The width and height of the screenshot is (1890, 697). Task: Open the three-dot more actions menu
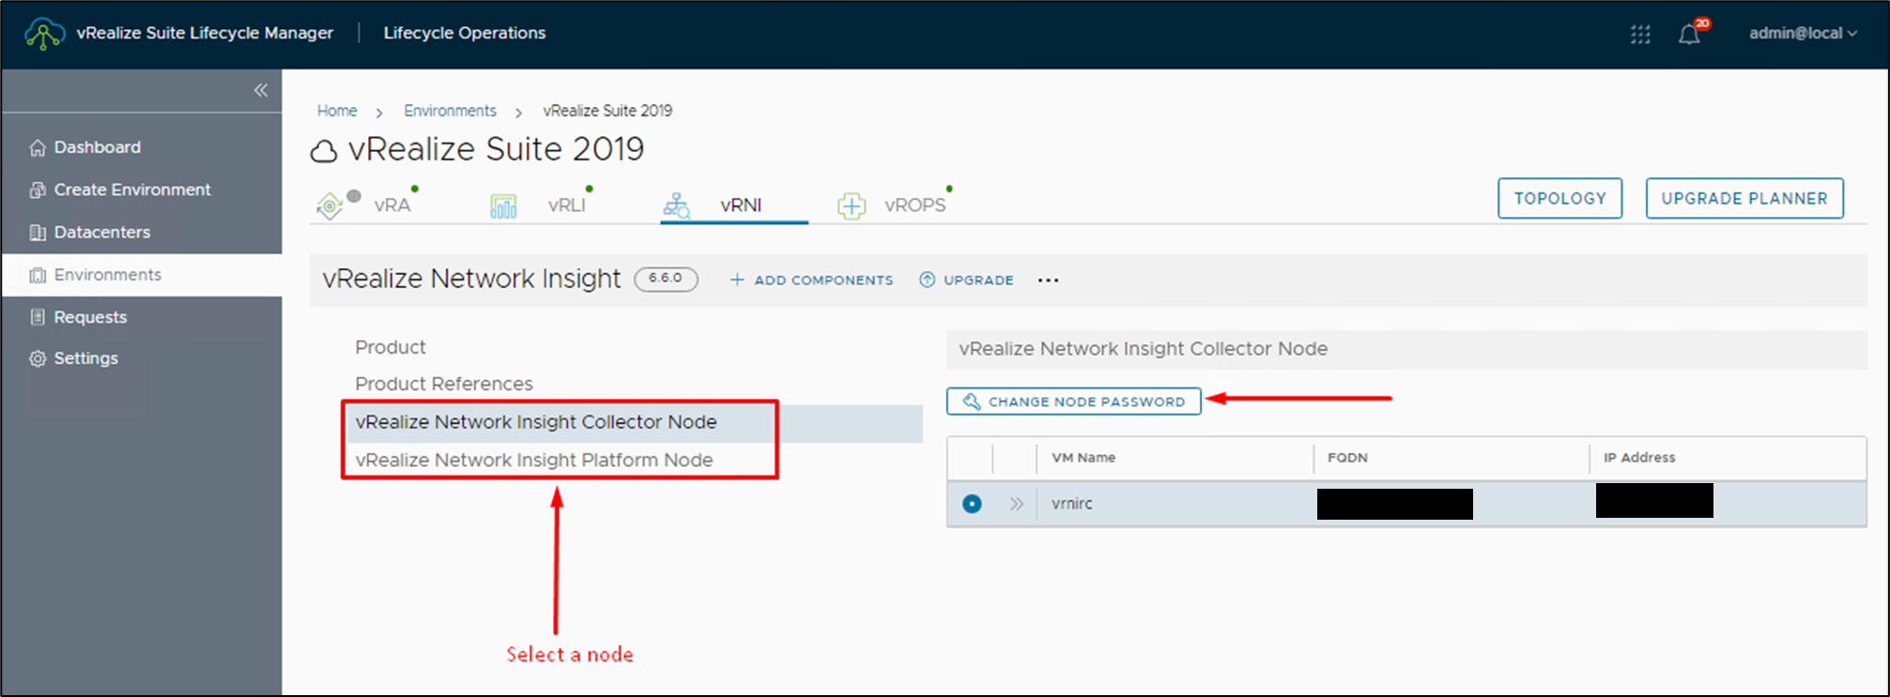(x=1048, y=280)
